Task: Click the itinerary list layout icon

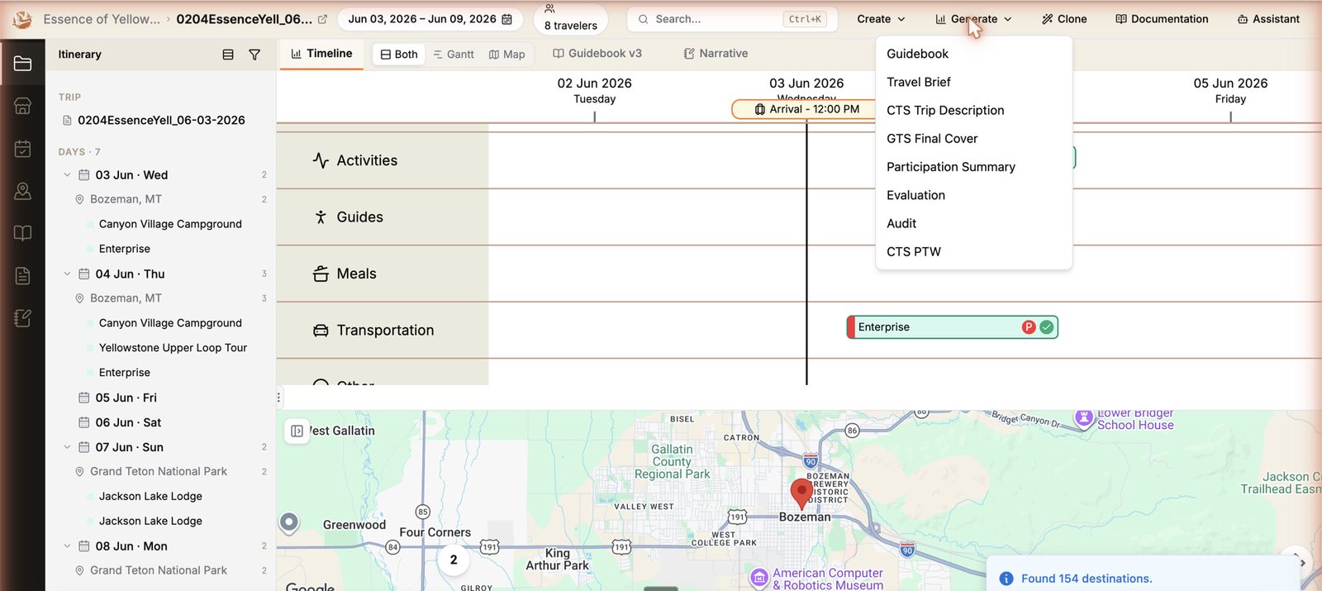Action: [x=228, y=55]
